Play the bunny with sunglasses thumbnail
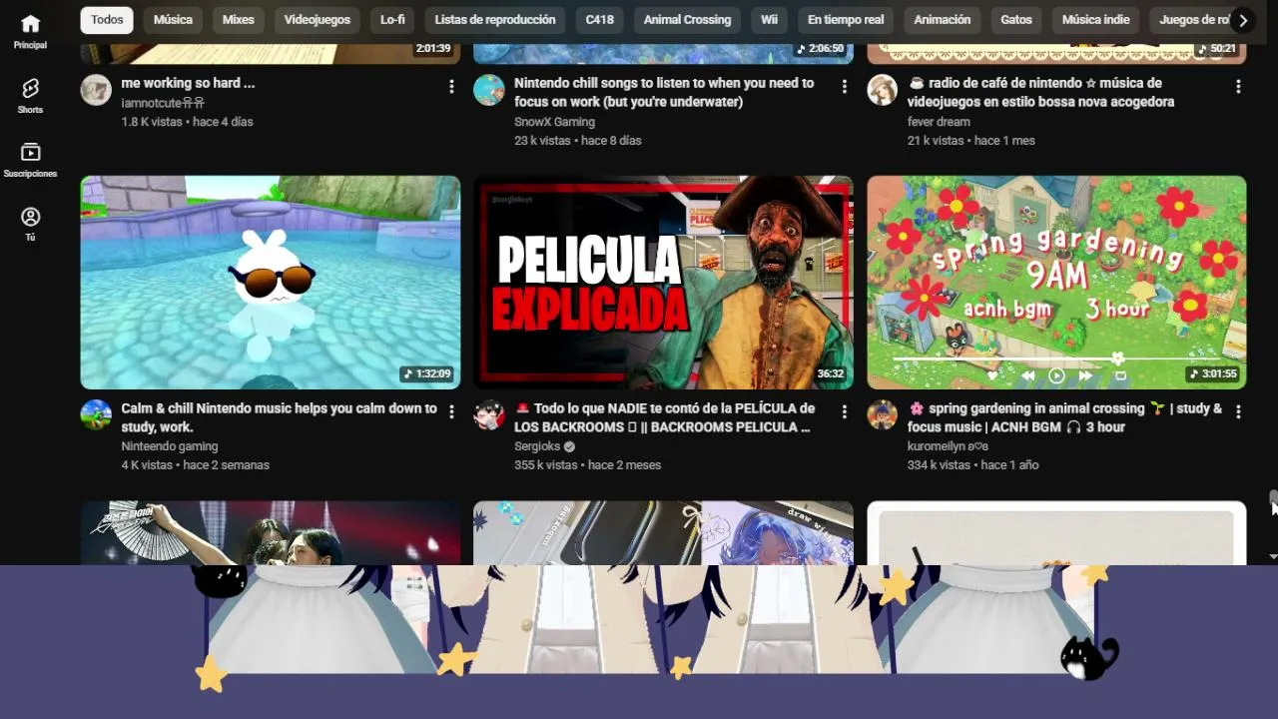 [x=271, y=283]
